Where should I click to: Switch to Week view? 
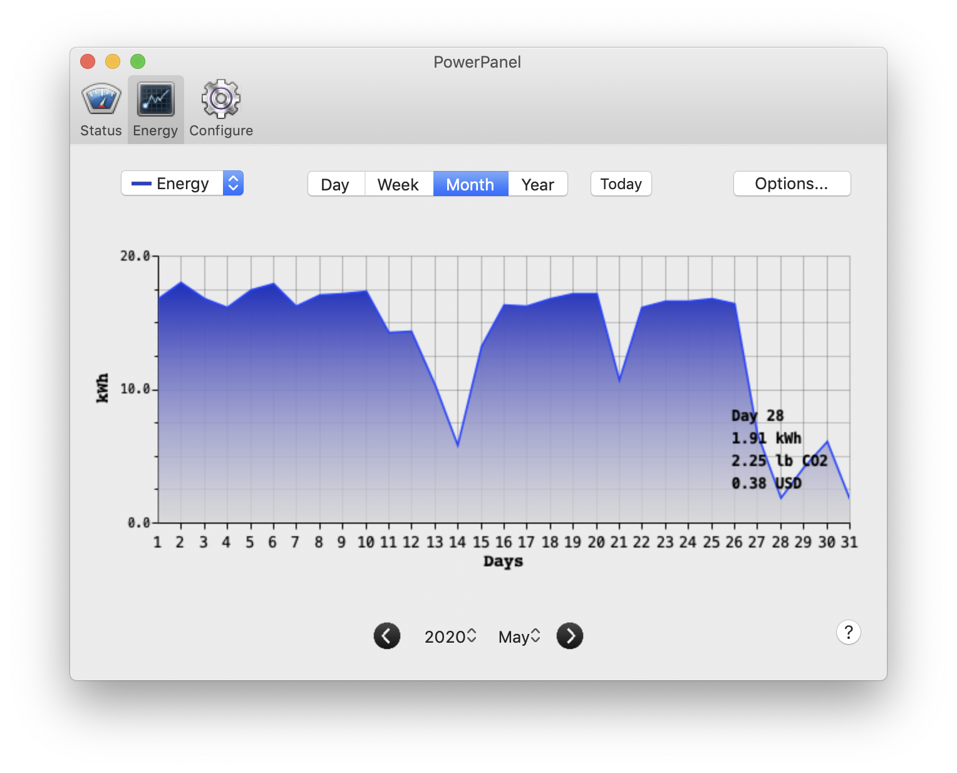398,184
